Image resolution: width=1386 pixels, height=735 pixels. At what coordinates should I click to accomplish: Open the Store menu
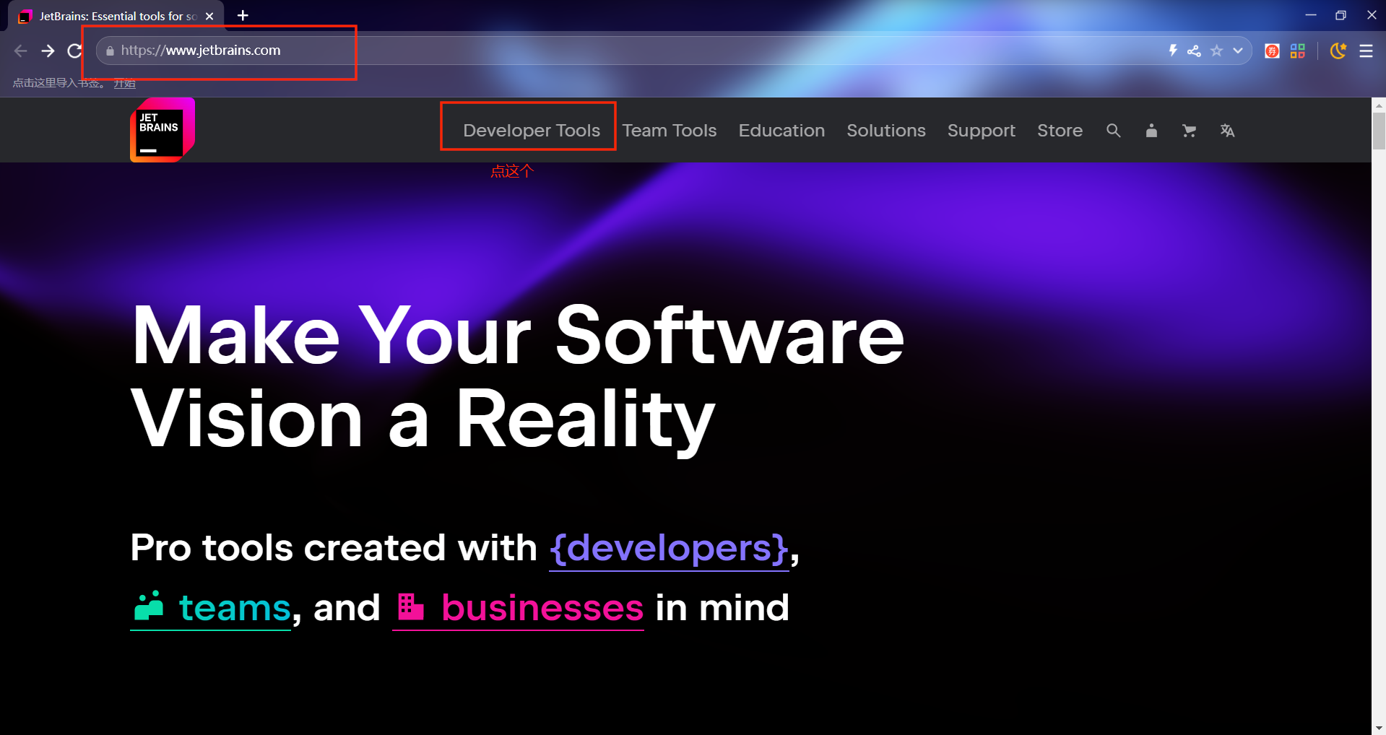(1060, 131)
